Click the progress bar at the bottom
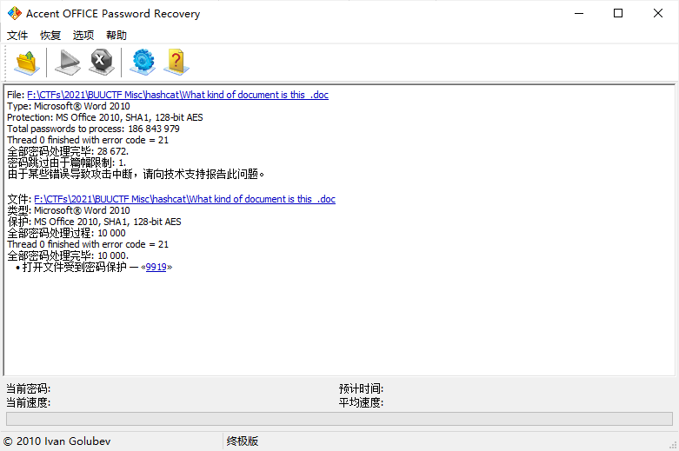Screen dimensions: 679x451 coord(339,419)
